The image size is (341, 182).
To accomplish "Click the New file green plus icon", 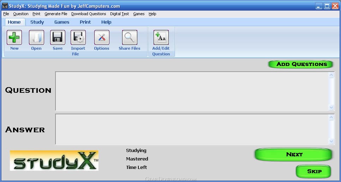I will (x=14, y=37).
